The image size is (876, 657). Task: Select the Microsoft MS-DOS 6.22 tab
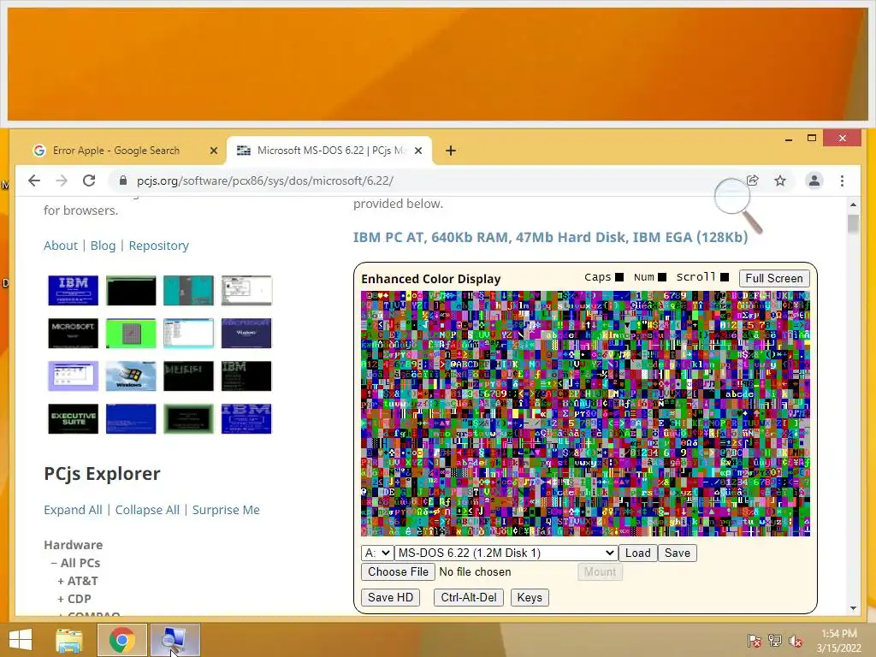pyautogui.click(x=329, y=151)
